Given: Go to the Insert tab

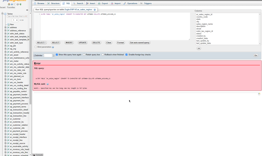Looking at the screenshot, I should (x=91, y=3).
